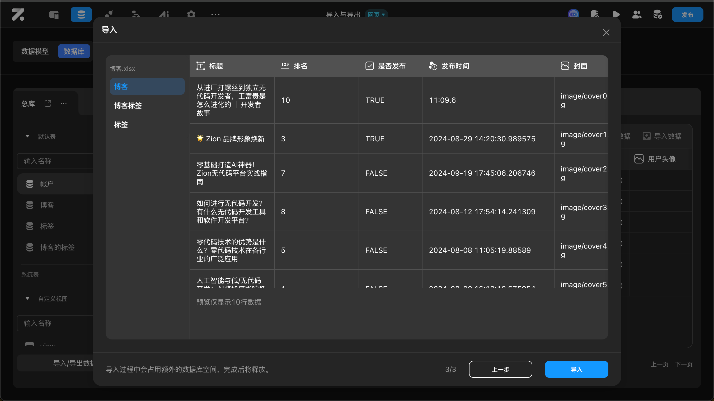The height and width of the screenshot is (401, 714).
Task: Click the Zion 品牌形象焕新 title cell
Action: [x=232, y=139]
